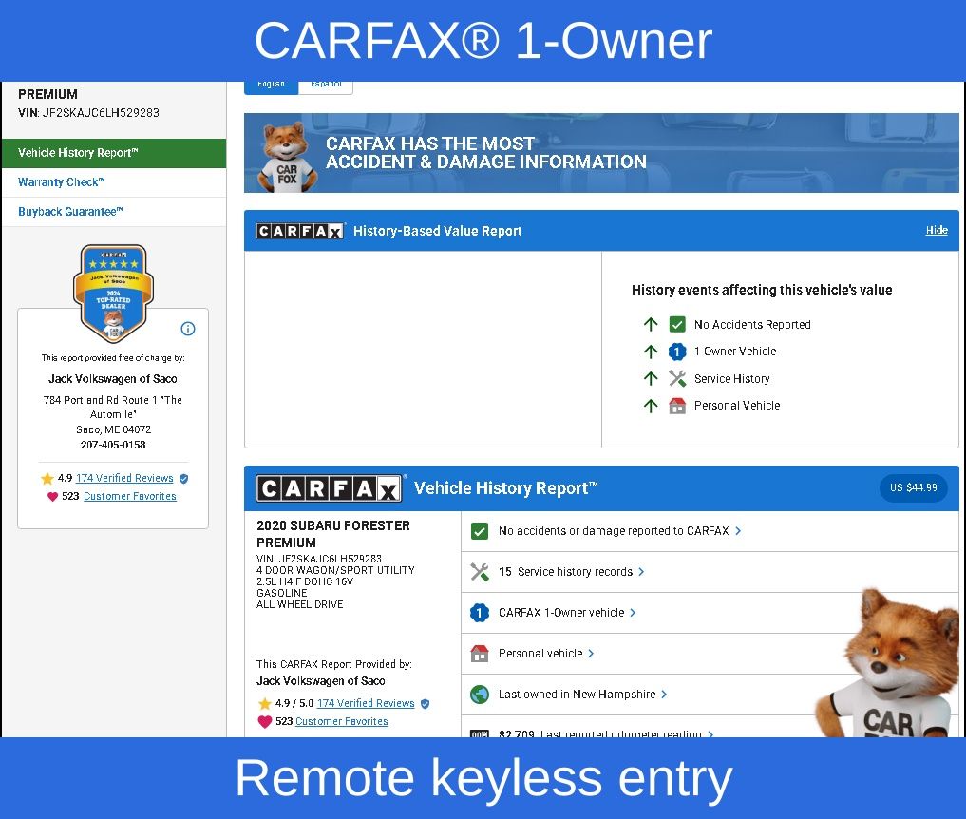
Task: Click the US $44.99 price button
Action: tap(913, 488)
